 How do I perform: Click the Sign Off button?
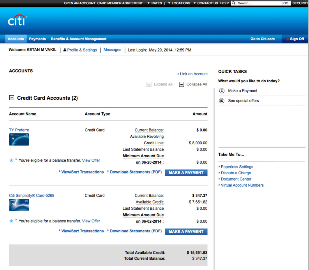(295, 39)
